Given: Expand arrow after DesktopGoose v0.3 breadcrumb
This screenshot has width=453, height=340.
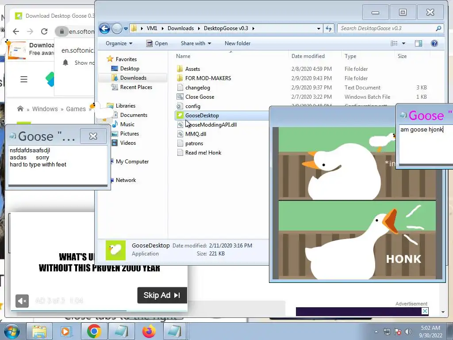Looking at the screenshot, I should click(x=253, y=28).
